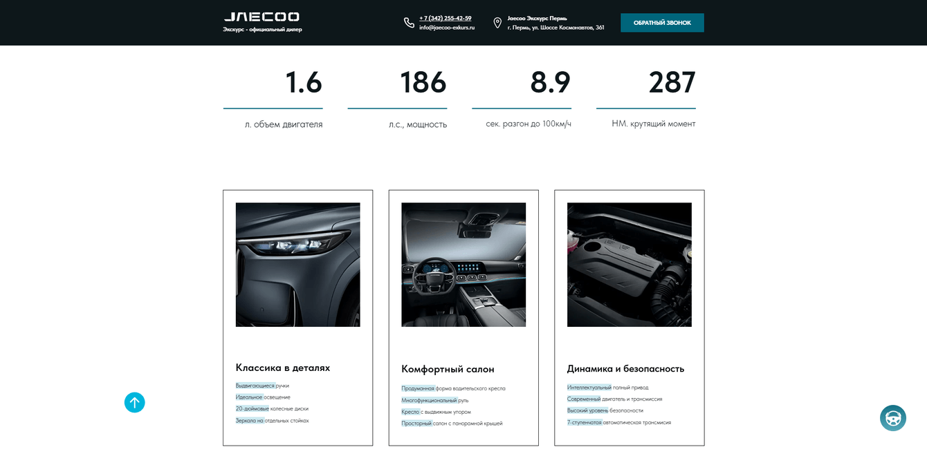Click subtitle Экскурс - официальный дилер
This screenshot has height=456, width=927.
click(262, 30)
